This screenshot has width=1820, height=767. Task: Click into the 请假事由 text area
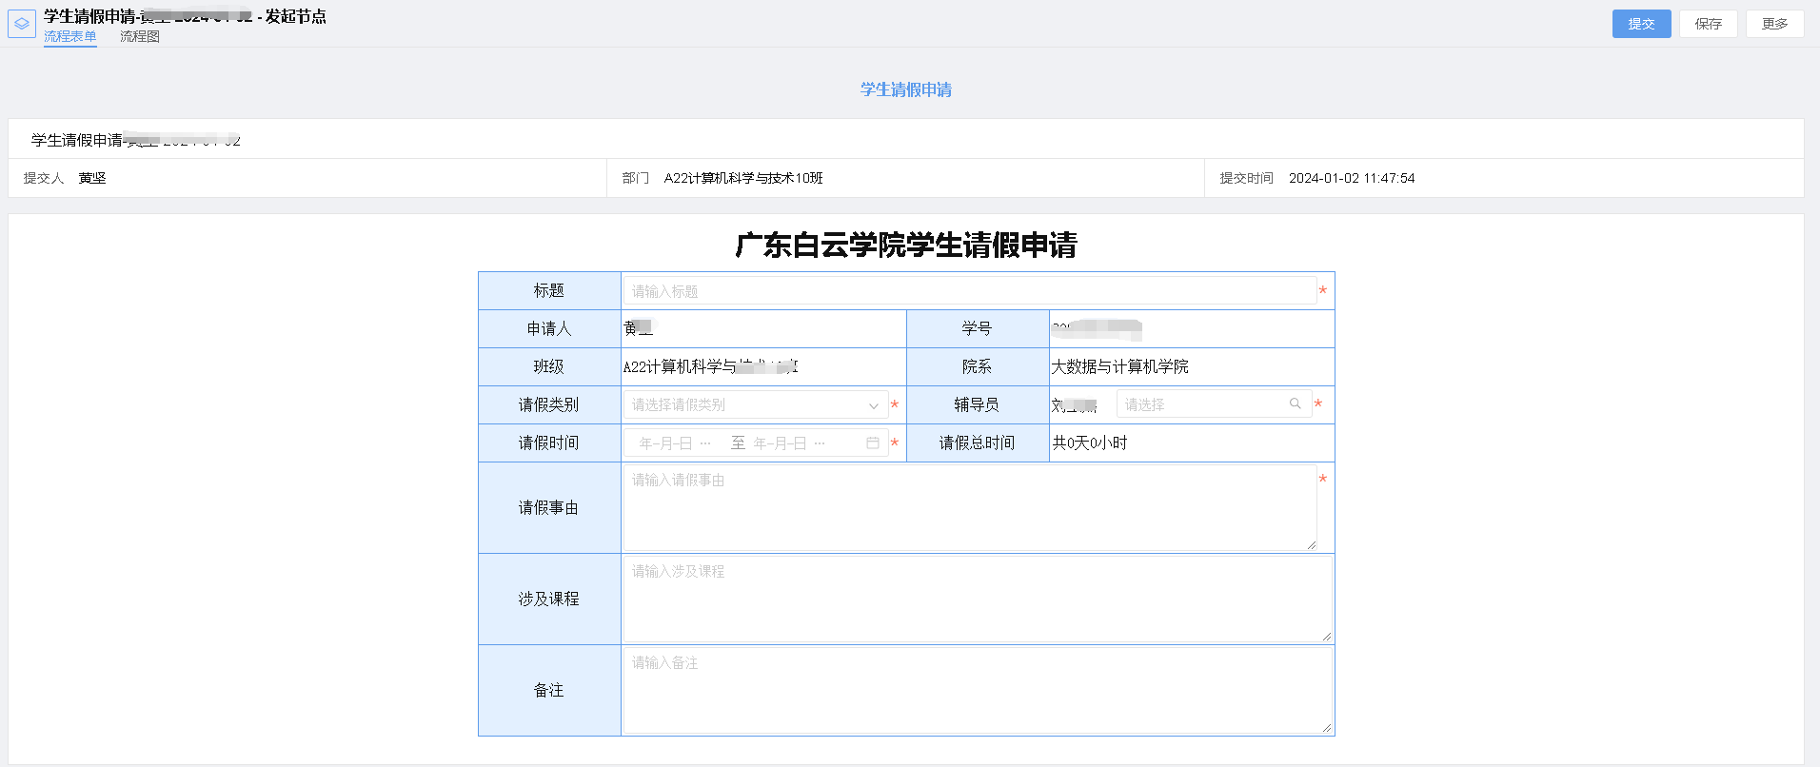click(969, 508)
